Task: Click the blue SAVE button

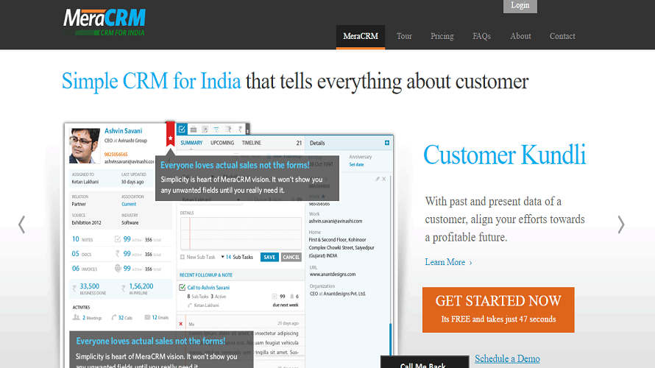Action: (269, 258)
